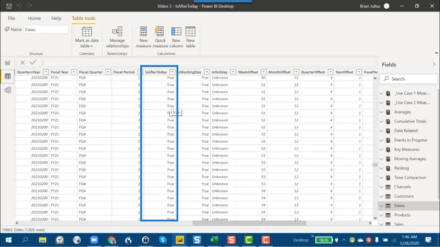Open YearOffset column filter dropdown
440x247 pixels.
click(x=359, y=72)
